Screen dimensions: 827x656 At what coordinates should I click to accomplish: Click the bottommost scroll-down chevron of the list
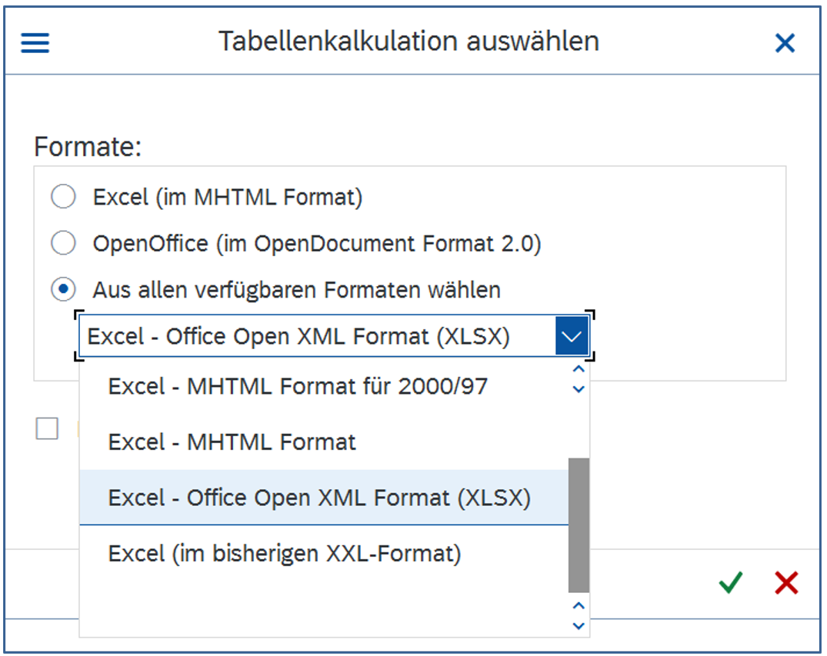(579, 625)
